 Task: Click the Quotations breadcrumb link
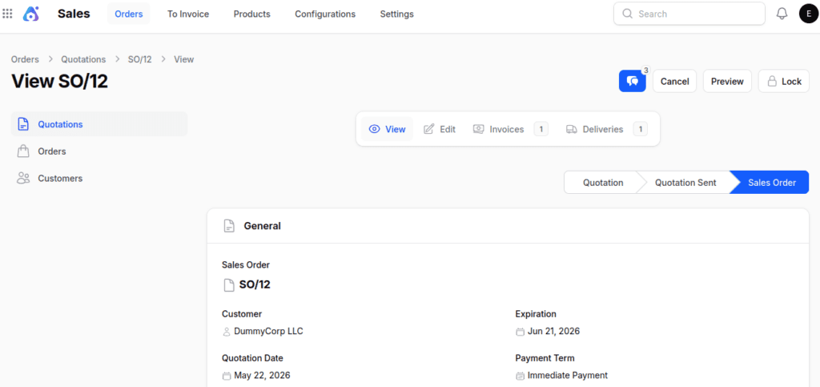click(x=83, y=59)
